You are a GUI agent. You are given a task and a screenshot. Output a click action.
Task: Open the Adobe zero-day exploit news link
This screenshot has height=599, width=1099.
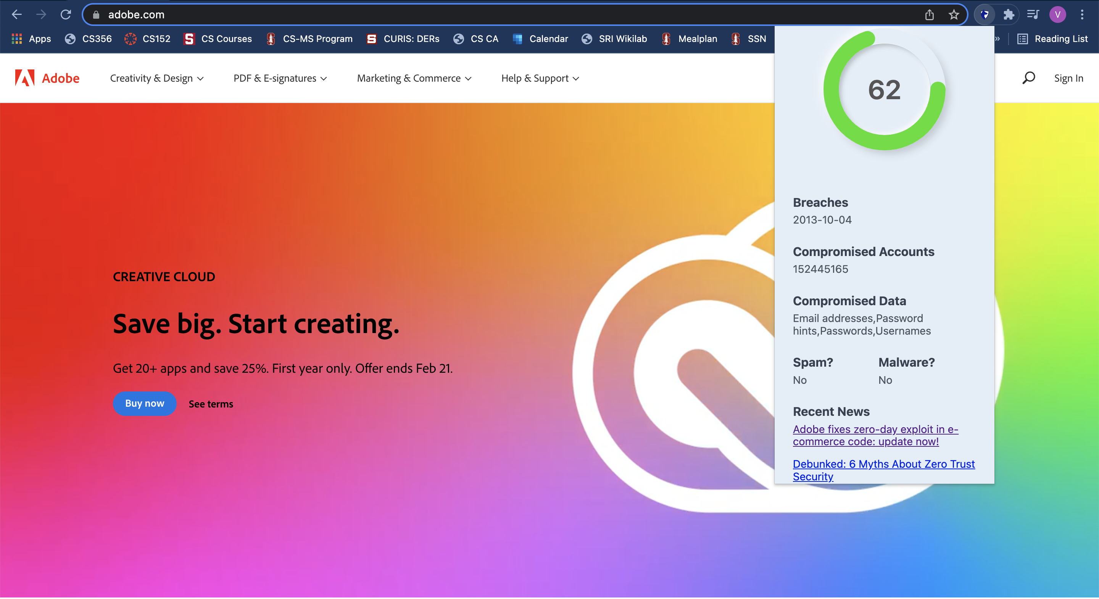875,436
